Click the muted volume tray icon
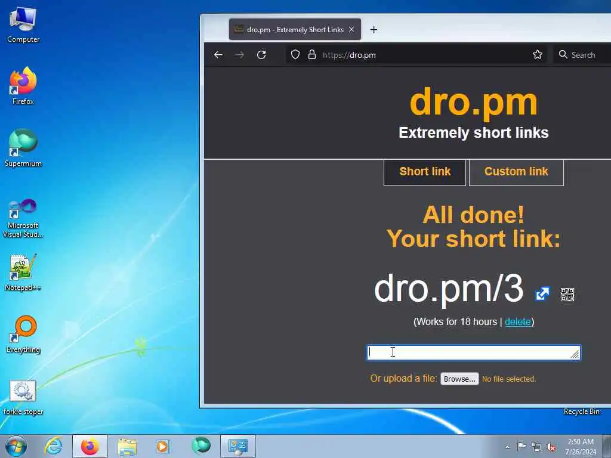 click(x=551, y=447)
